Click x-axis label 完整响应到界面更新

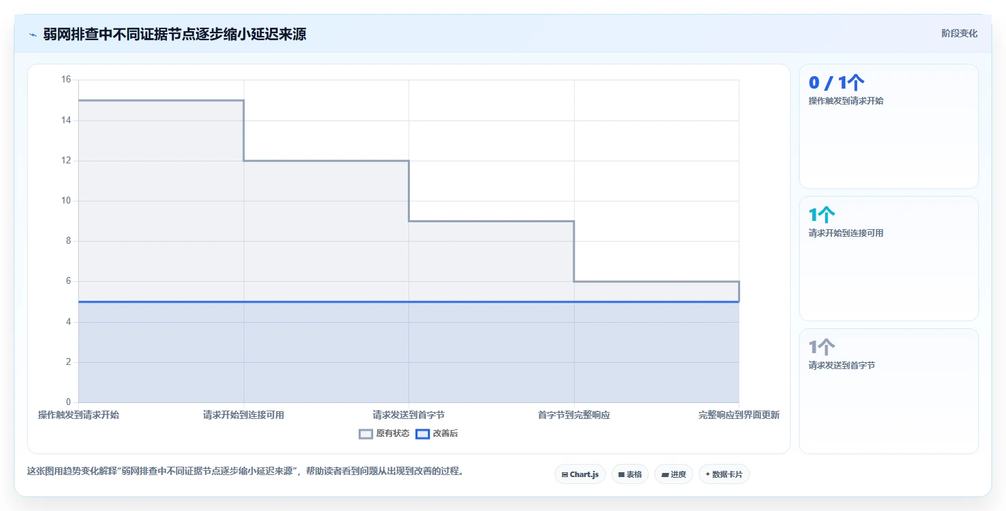pos(739,415)
